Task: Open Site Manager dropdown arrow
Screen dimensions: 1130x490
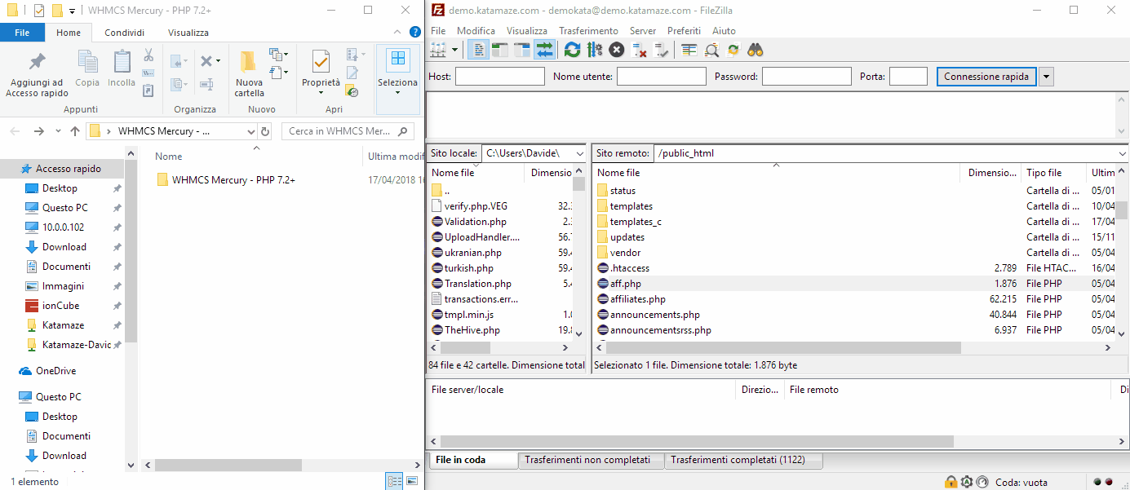Action: tap(454, 50)
